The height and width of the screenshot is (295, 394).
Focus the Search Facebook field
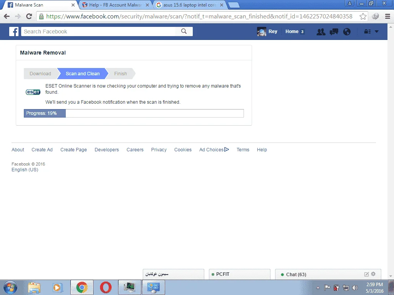tap(98, 31)
